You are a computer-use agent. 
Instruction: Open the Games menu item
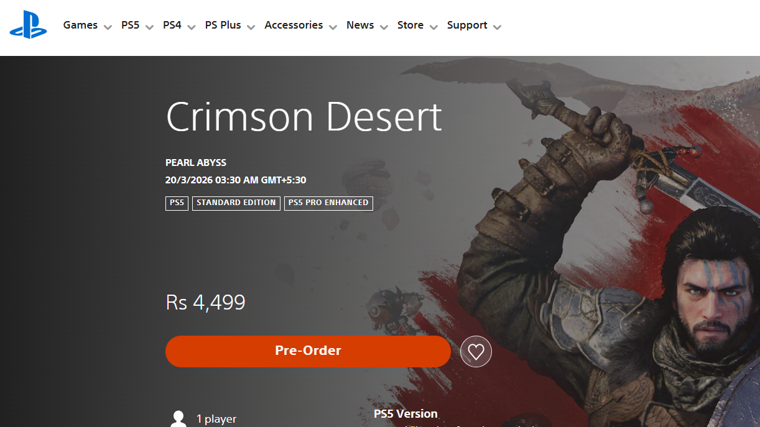80,25
